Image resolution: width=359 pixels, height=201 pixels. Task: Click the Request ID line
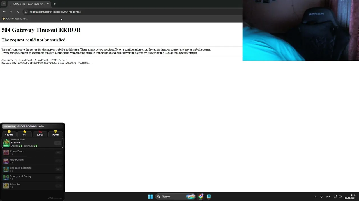point(47,63)
